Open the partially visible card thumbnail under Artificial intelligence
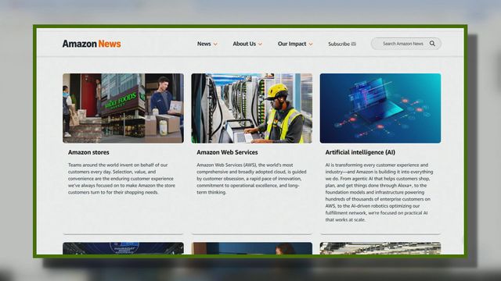The width and height of the screenshot is (501, 281). tap(380, 248)
